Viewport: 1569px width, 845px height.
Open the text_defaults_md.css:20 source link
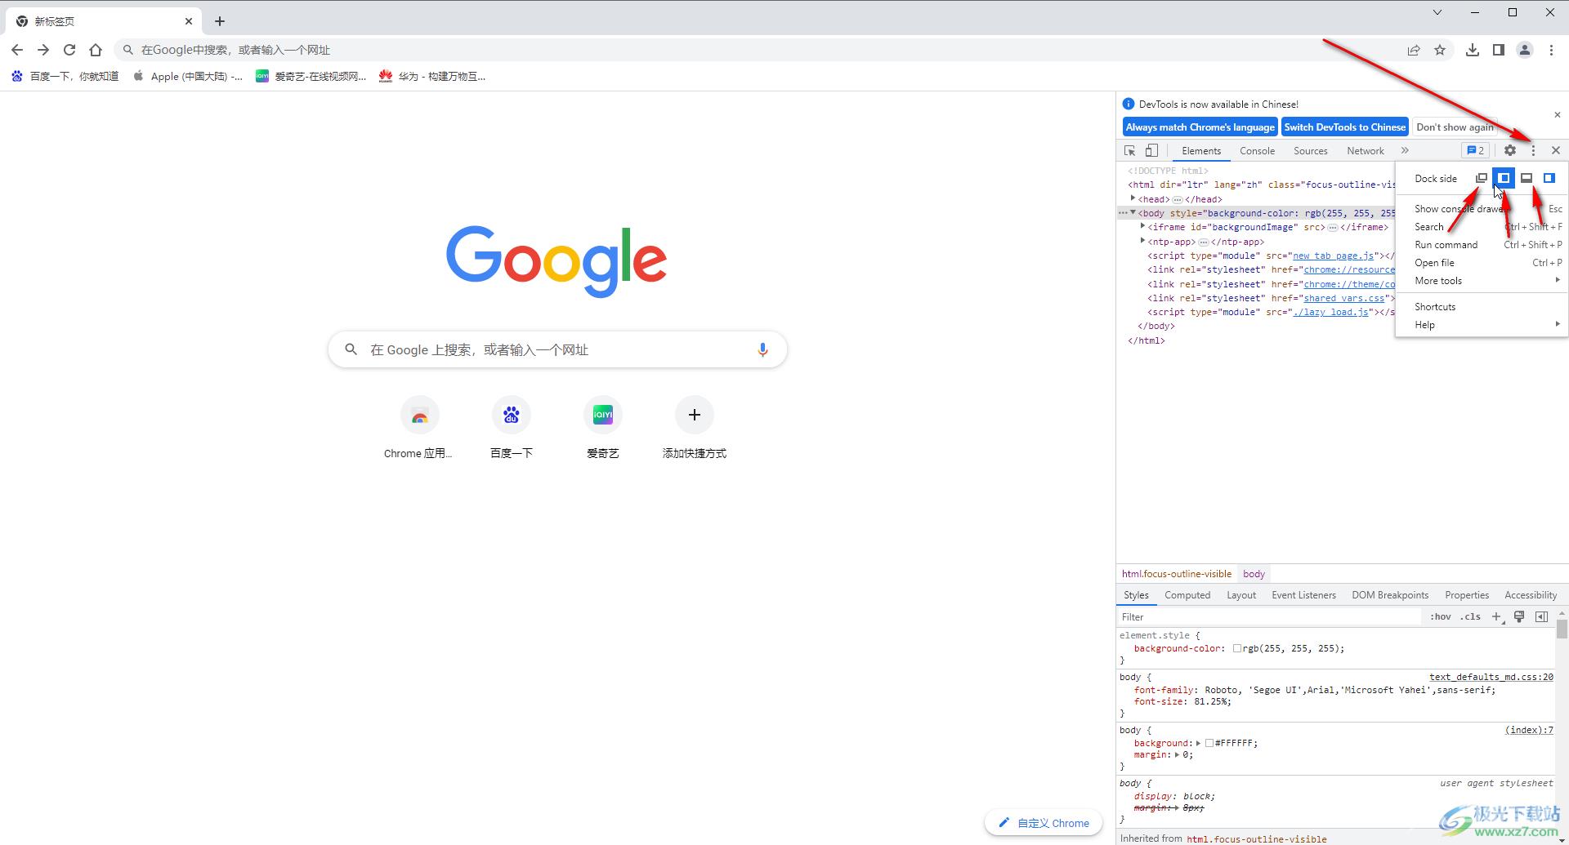(x=1491, y=677)
